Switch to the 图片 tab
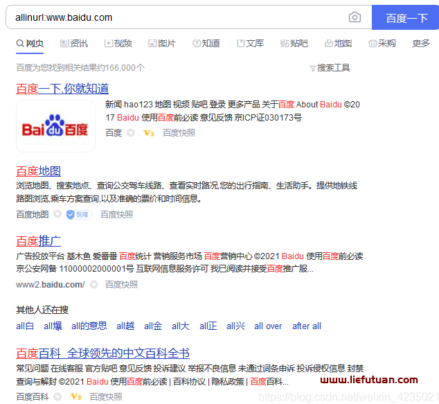The width and height of the screenshot is (439, 404). tap(162, 44)
